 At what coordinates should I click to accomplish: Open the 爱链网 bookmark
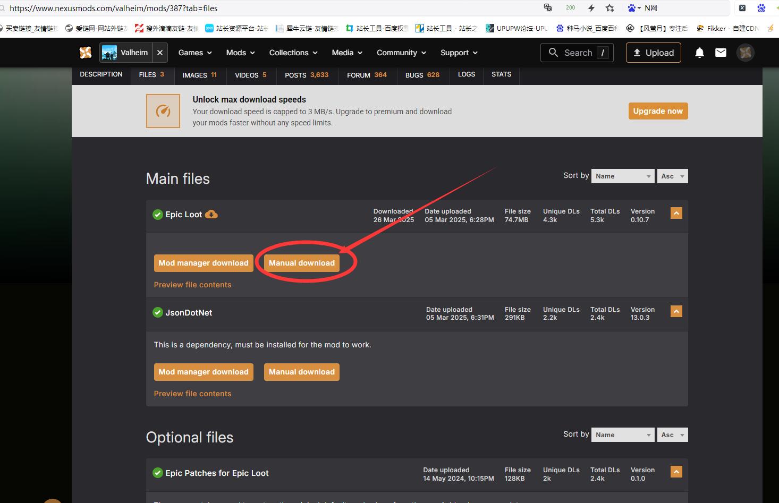click(x=96, y=28)
